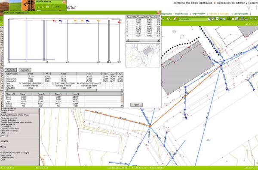Select 'Estación depuradora de aguas residuales'
This screenshot has height=170, width=258.
click(17, 122)
